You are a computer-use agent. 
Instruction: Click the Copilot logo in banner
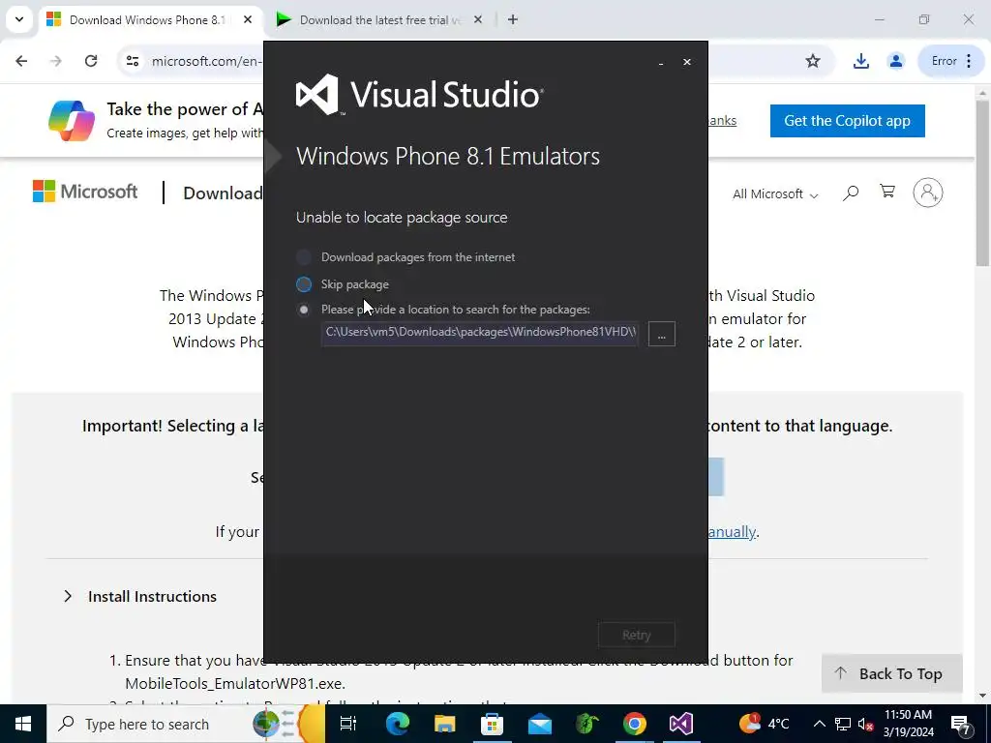[72, 121]
